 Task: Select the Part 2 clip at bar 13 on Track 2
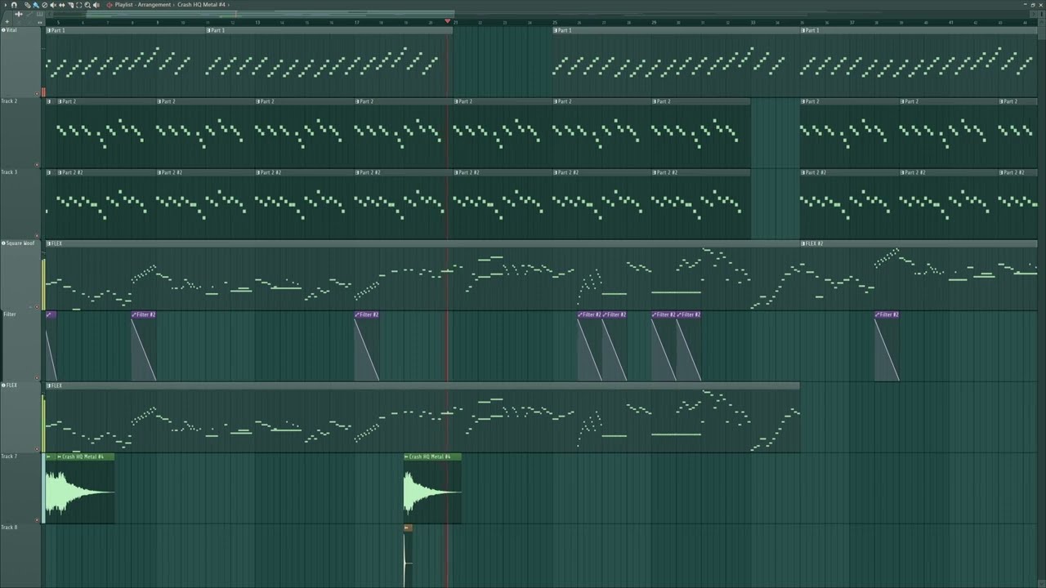305,133
